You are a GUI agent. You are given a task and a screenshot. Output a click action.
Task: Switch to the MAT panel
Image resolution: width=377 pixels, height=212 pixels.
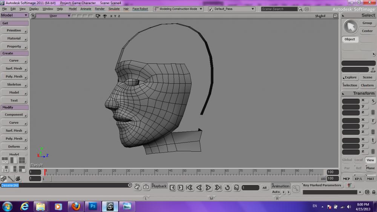click(370, 179)
